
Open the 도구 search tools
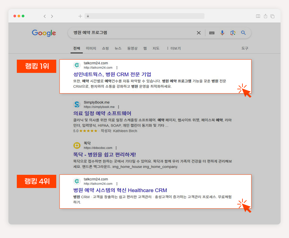point(245,48)
